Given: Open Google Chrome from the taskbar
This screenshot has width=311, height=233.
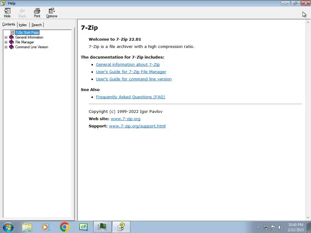Looking at the screenshot, I should [x=64, y=227].
